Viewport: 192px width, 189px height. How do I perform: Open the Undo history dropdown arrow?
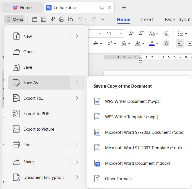(86, 19)
